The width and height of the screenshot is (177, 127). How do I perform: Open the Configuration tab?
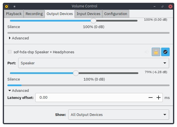pyautogui.click(x=116, y=14)
